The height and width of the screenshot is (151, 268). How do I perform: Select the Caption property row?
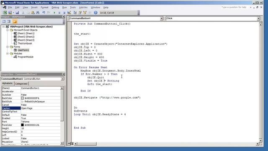point(31,108)
